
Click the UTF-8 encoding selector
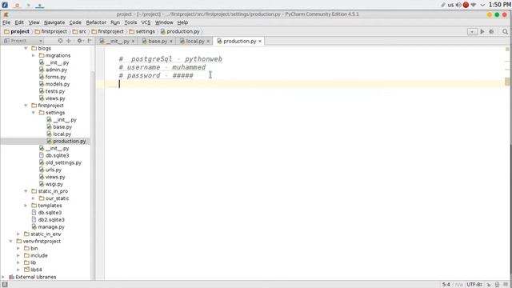coord(474,285)
